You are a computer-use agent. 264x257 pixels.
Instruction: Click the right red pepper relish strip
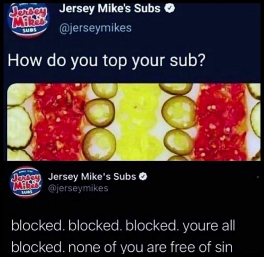[x=221, y=122]
